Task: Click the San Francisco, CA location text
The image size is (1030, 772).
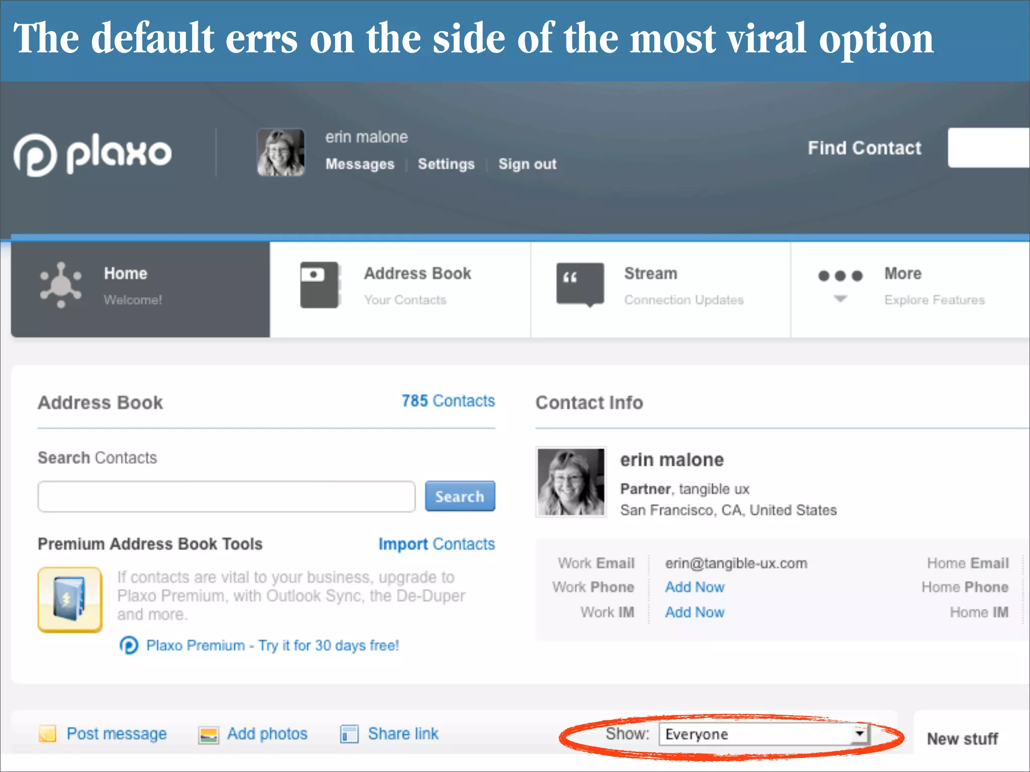Action: [728, 510]
